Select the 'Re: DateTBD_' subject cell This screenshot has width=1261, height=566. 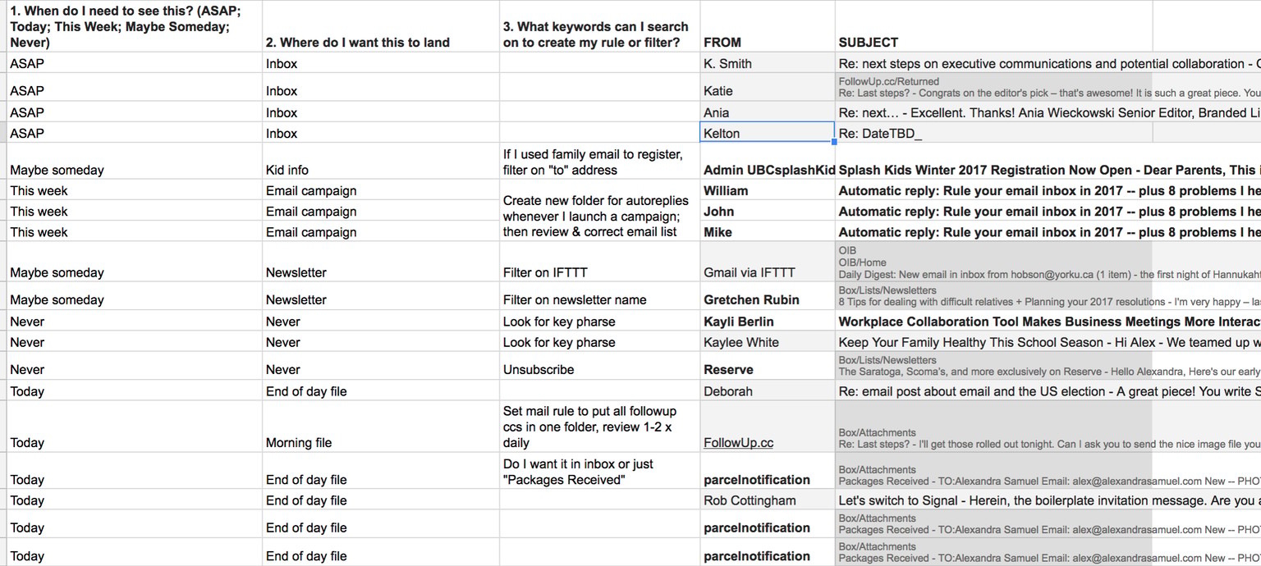point(993,133)
